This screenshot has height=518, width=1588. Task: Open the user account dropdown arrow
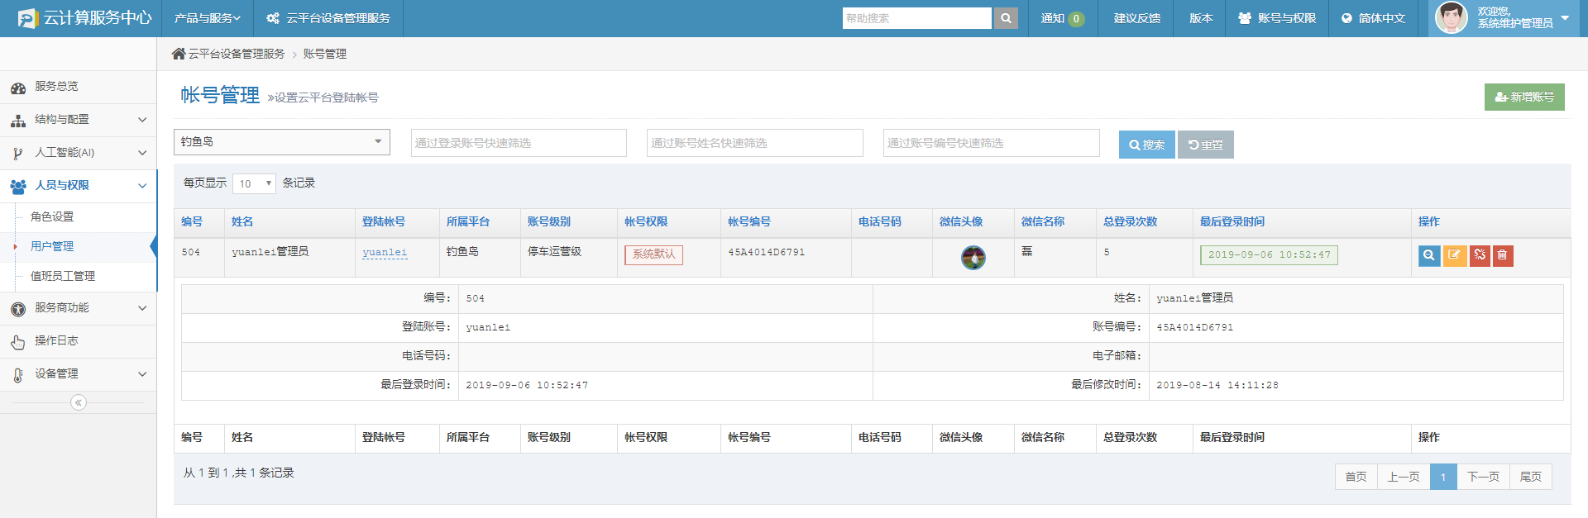(1565, 17)
